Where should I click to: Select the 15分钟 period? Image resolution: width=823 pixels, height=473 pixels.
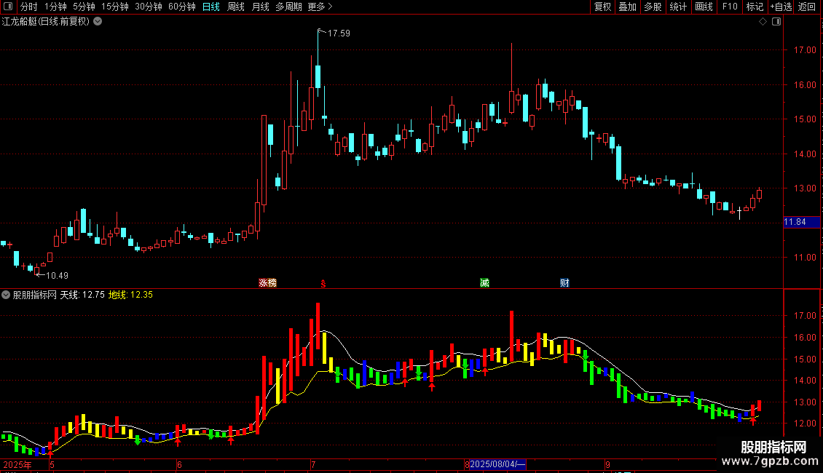point(114,7)
